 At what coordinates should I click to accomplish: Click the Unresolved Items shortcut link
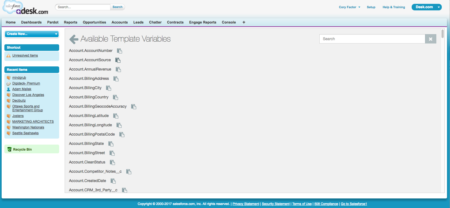coord(25,55)
